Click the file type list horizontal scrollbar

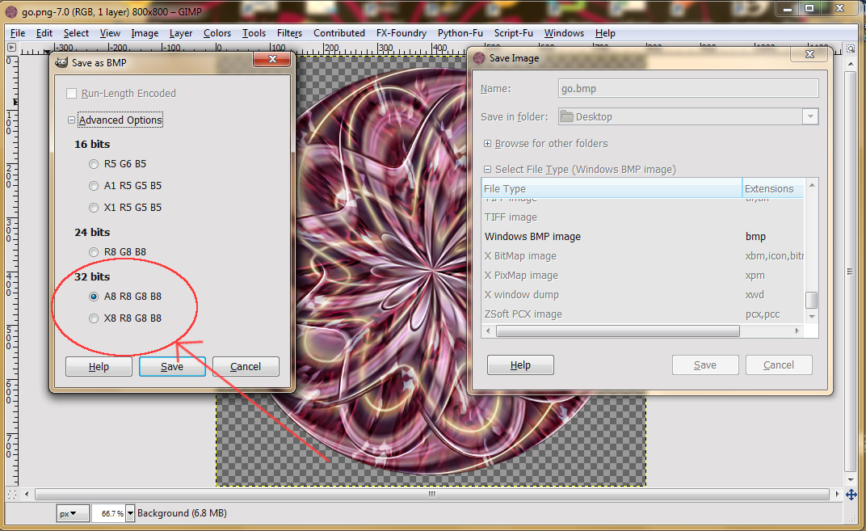pyautogui.click(x=617, y=331)
